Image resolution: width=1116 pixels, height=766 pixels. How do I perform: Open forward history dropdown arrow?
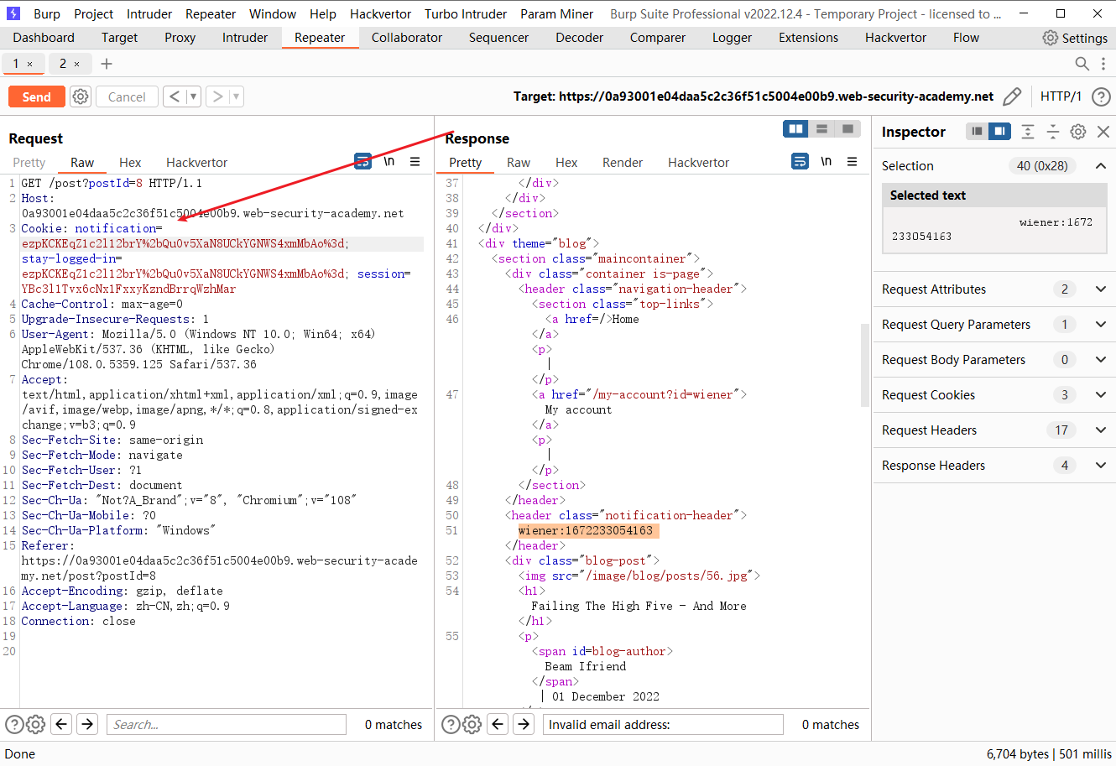click(x=236, y=96)
